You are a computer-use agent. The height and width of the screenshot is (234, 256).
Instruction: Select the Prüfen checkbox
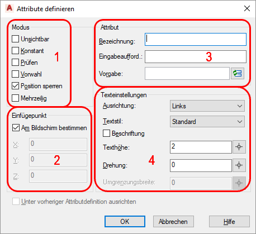tap(15, 63)
